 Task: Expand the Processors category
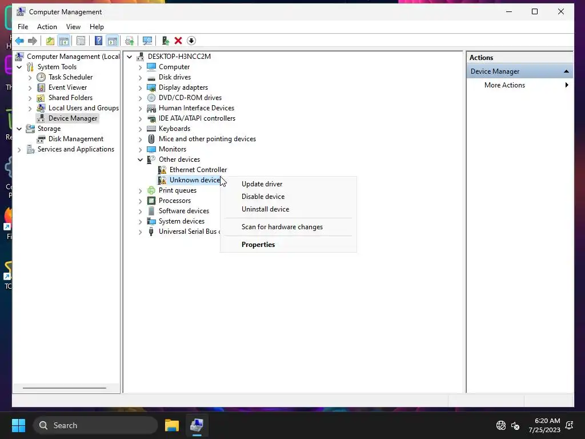tap(141, 201)
